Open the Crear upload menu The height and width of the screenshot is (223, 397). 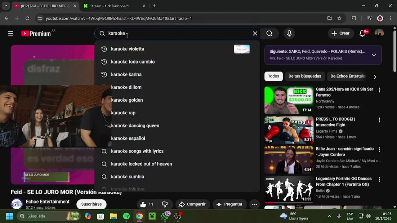[341, 33]
